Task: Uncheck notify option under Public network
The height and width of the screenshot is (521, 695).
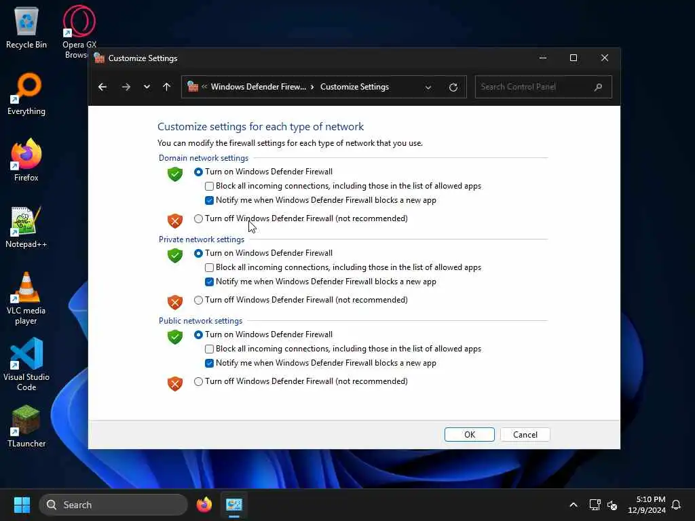Action: (209, 364)
